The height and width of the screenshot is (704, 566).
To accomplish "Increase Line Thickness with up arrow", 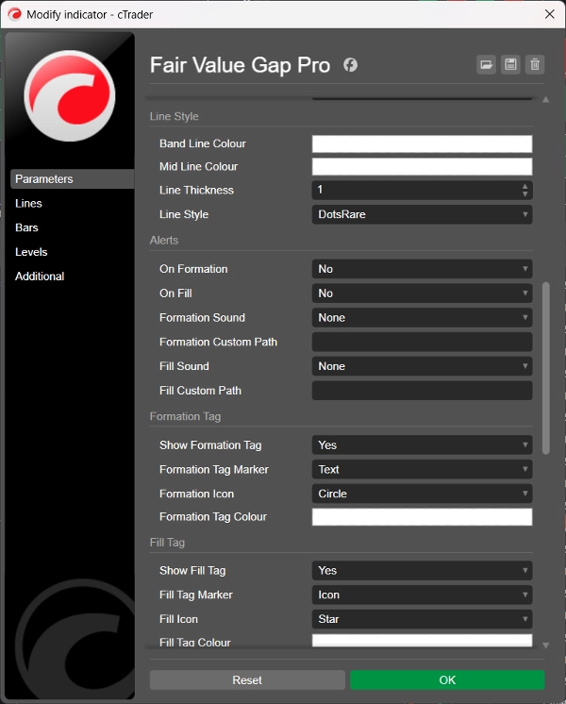I will point(525,186).
